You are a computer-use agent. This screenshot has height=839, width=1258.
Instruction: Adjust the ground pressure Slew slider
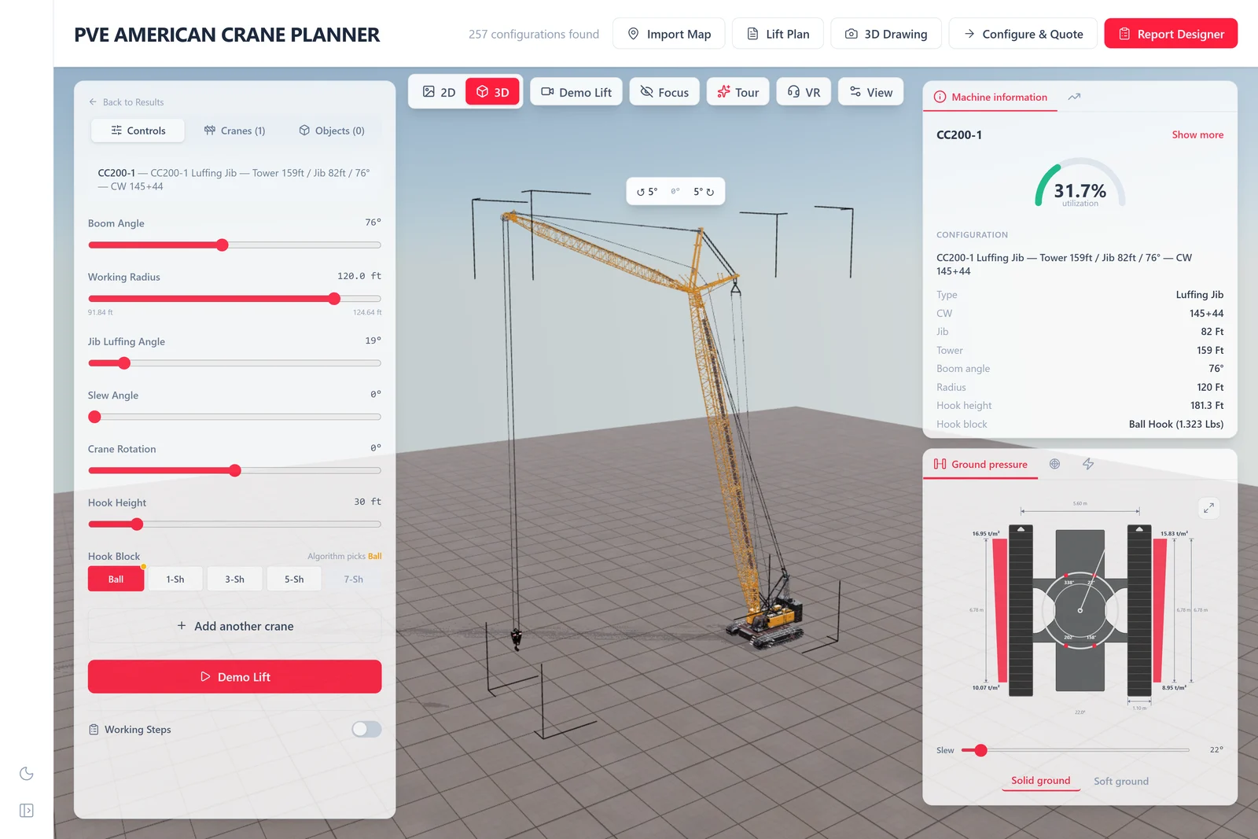(x=1076, y=750)
